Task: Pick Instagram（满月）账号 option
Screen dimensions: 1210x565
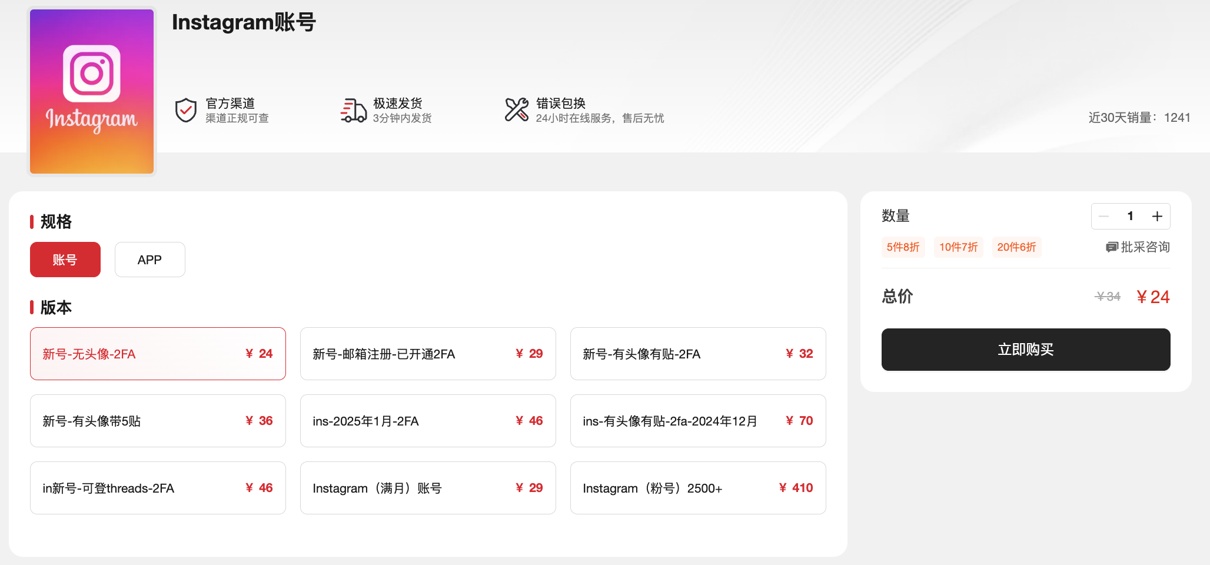Action: point(428,488)
